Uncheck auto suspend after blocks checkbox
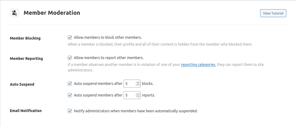Screen dimensions: 296x126 (70, 84)
